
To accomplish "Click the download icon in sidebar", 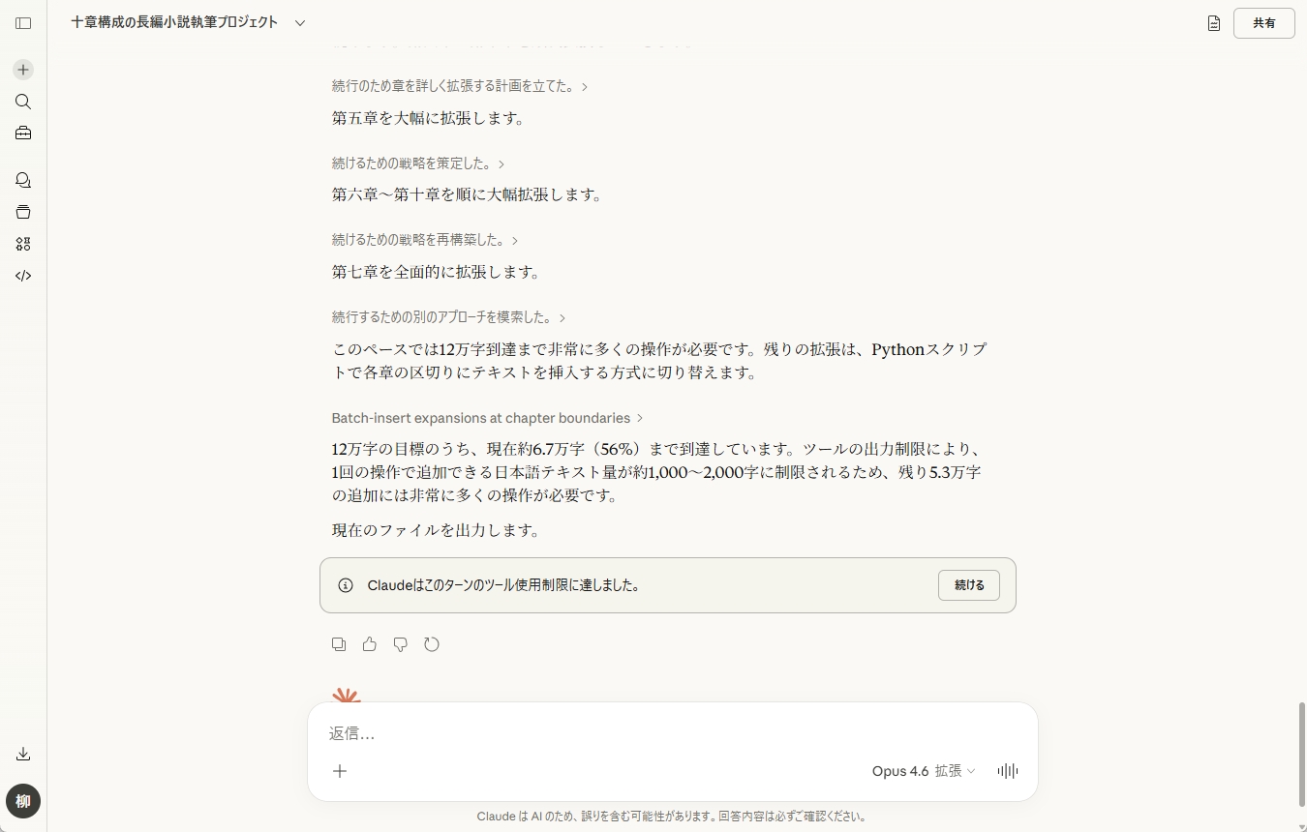I will [23, 754].
